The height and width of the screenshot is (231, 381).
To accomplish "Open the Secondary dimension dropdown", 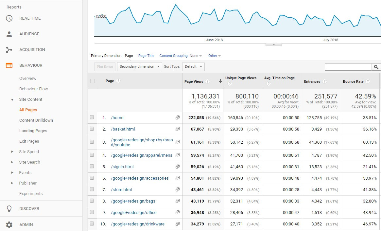I will coord(139,67).
